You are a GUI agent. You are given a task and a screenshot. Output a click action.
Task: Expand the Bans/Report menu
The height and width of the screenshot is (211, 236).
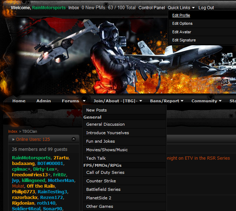point(167,101)
